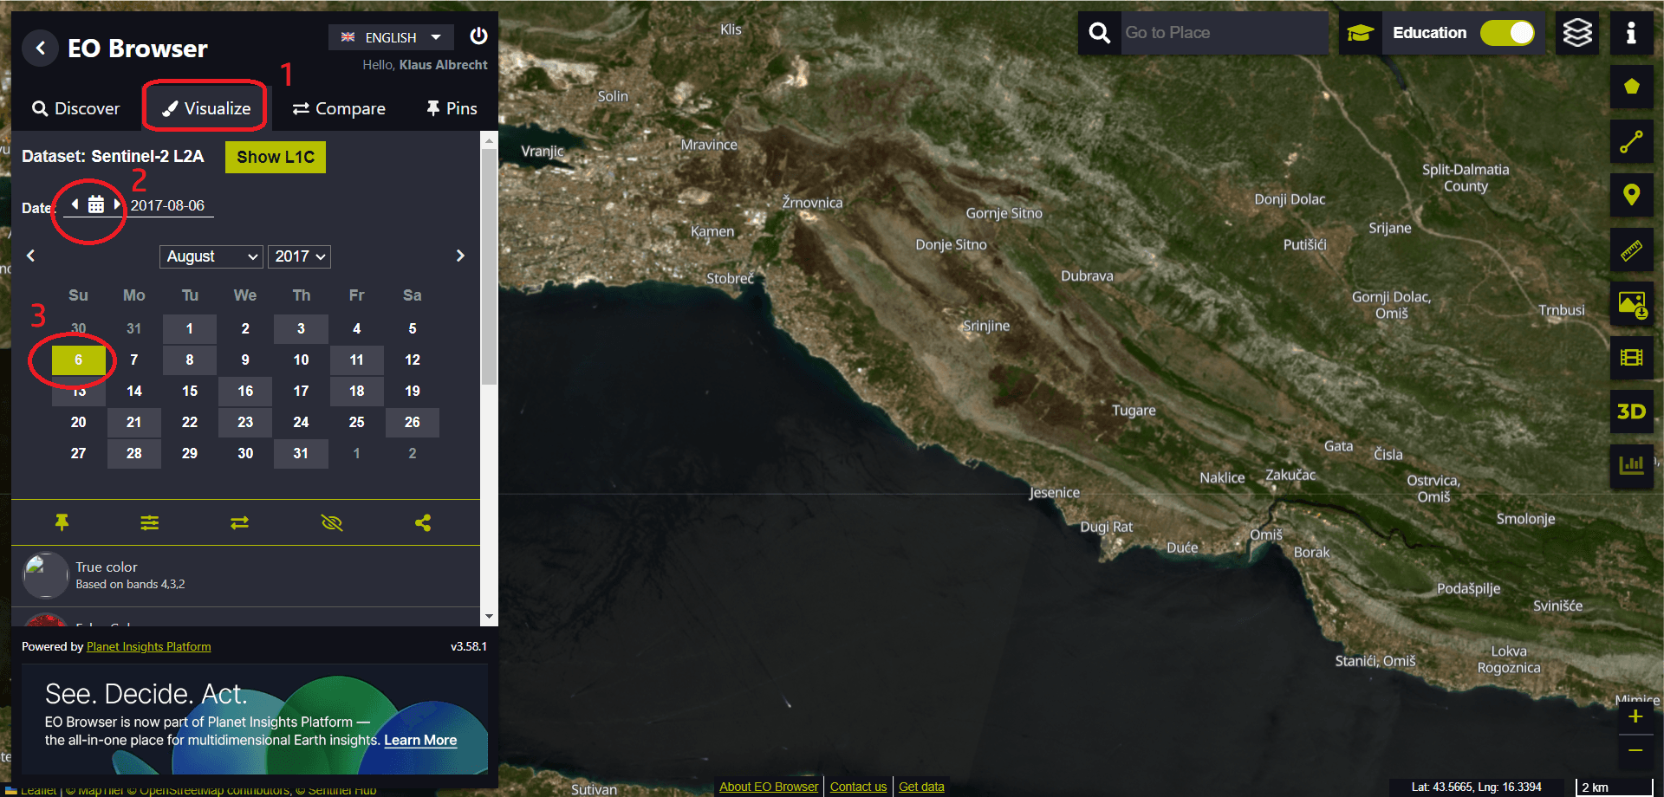Viewport: 1664px width, 797px height.
Task: Pin the layer with the pushpin icon
Action: coord(62,522)
